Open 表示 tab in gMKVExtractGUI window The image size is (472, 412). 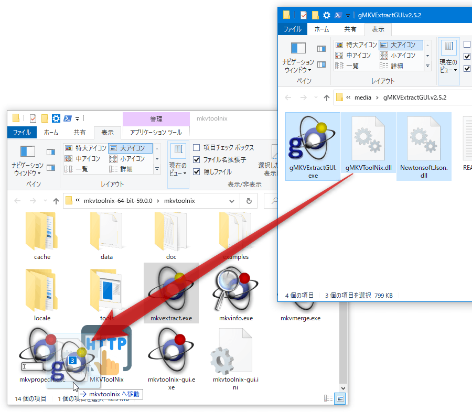tap(378, 29)
